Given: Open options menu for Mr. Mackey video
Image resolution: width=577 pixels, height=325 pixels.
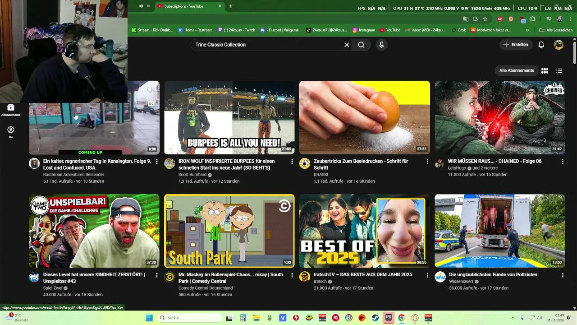Looking at the screenshot, I should (x=292, y=275).
